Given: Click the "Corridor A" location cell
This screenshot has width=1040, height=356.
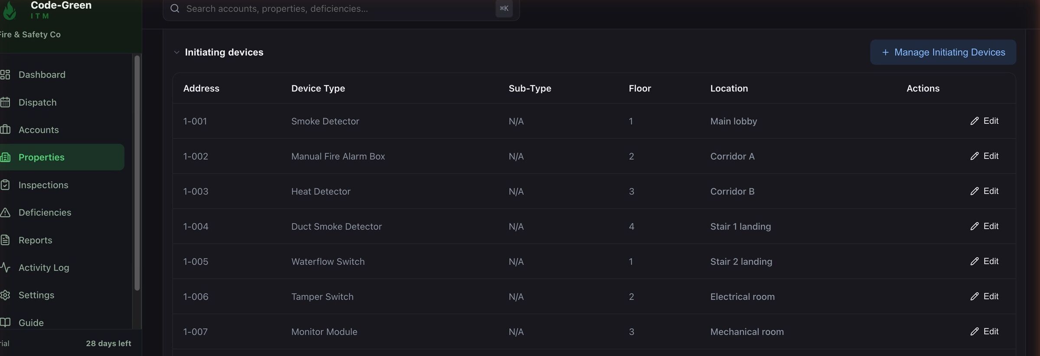Looking at the screenshot, I should click(732, 156).
